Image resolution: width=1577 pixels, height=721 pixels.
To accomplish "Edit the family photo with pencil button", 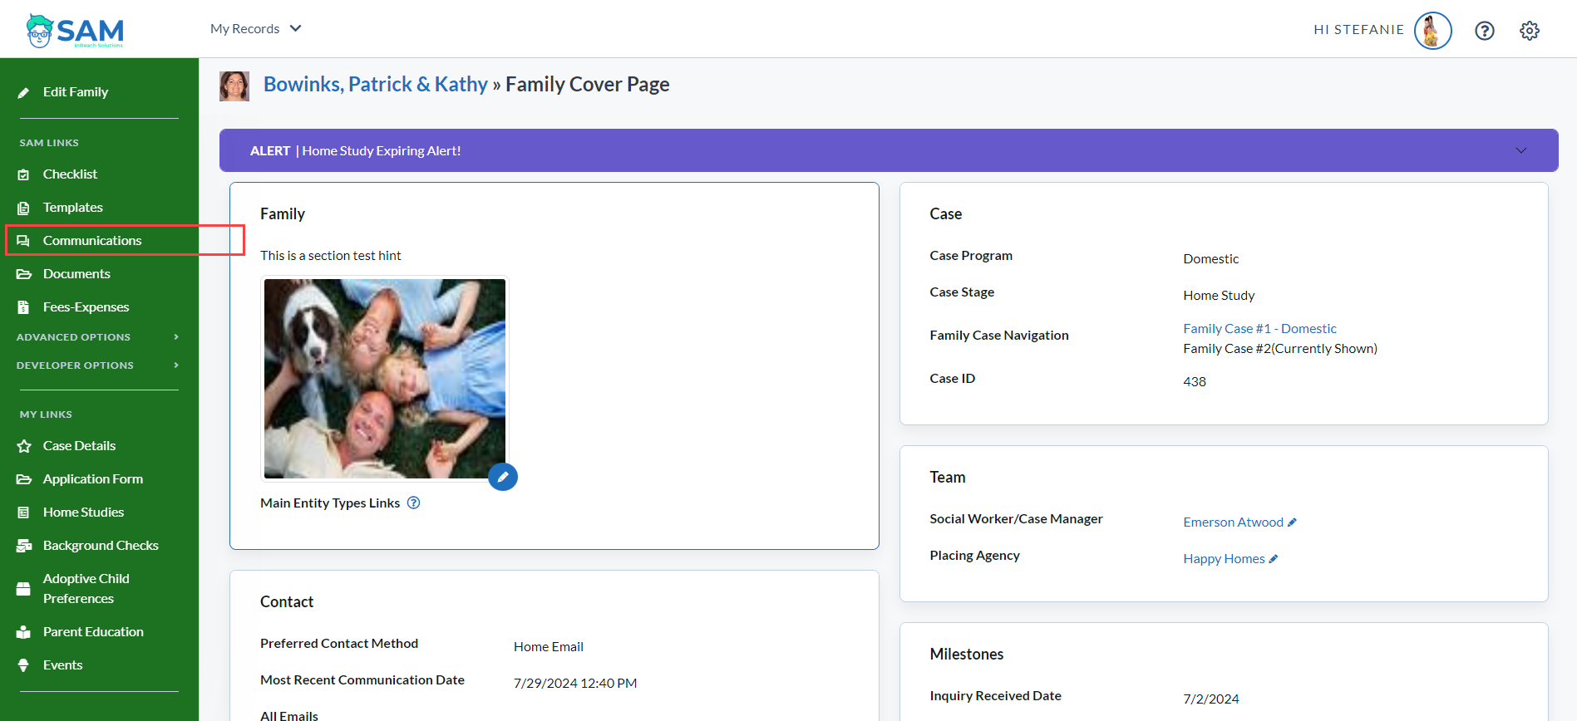I will pyautogui.click(x=503, y=477).
